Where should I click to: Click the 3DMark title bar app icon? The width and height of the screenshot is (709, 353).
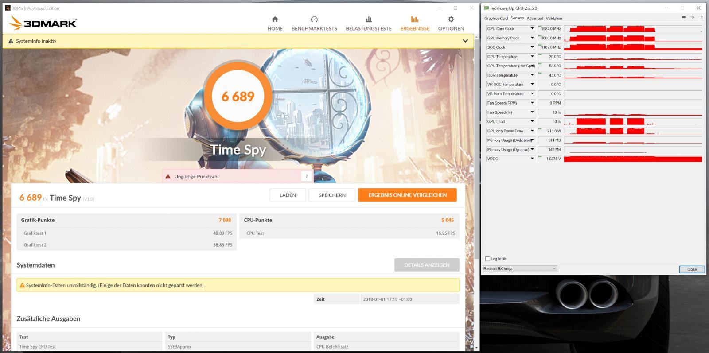pyautogui.click(x=8, y=8)
